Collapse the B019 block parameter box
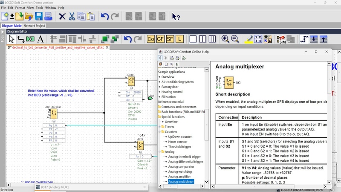341x192 pixels. tap(140, 152)
